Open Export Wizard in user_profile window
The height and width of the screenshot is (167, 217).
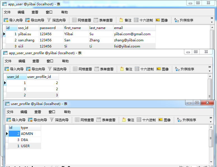(x=37, y=120)
